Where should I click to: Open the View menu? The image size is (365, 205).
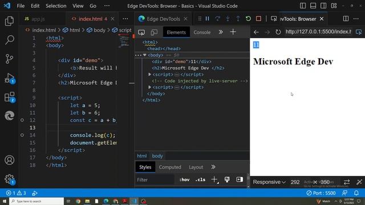point(78,6)
